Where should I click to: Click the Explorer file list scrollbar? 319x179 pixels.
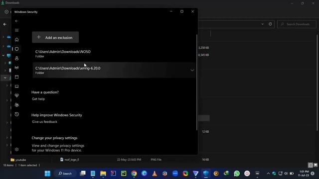point(317,83)
